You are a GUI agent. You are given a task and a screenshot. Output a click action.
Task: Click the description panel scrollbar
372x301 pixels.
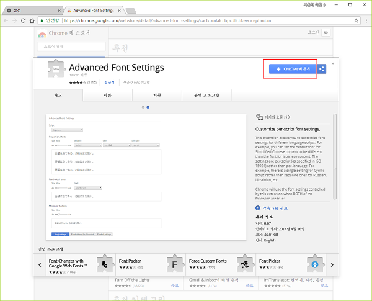pos(335,156)
